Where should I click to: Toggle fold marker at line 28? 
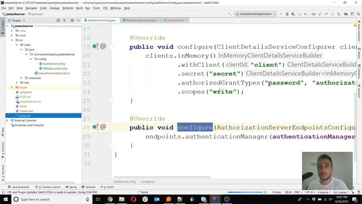(x=111, y=127)
